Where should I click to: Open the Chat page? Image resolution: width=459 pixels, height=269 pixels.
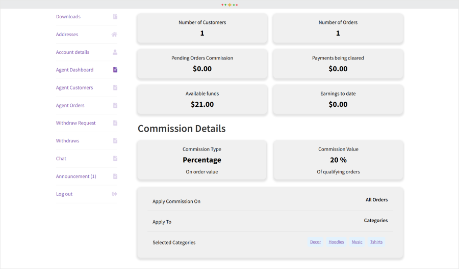(x=61, y=159)
